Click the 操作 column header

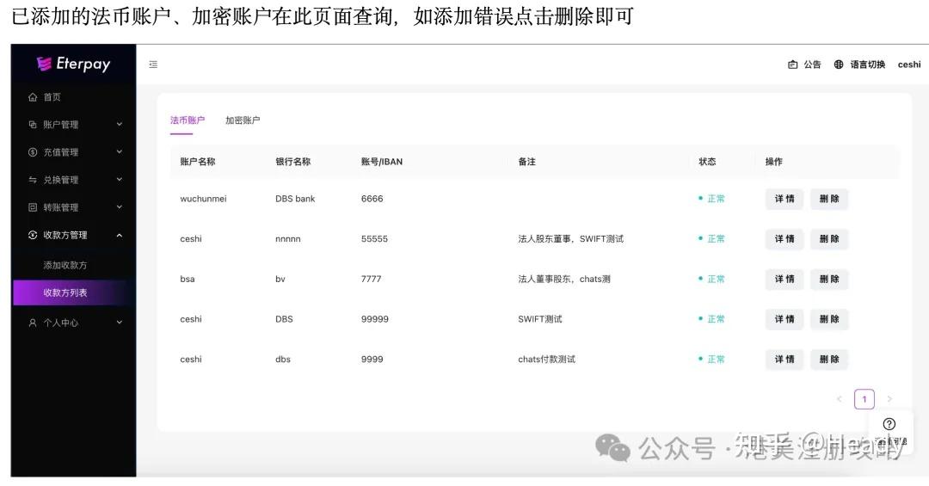pyautogui.click(x=774, y=161)
